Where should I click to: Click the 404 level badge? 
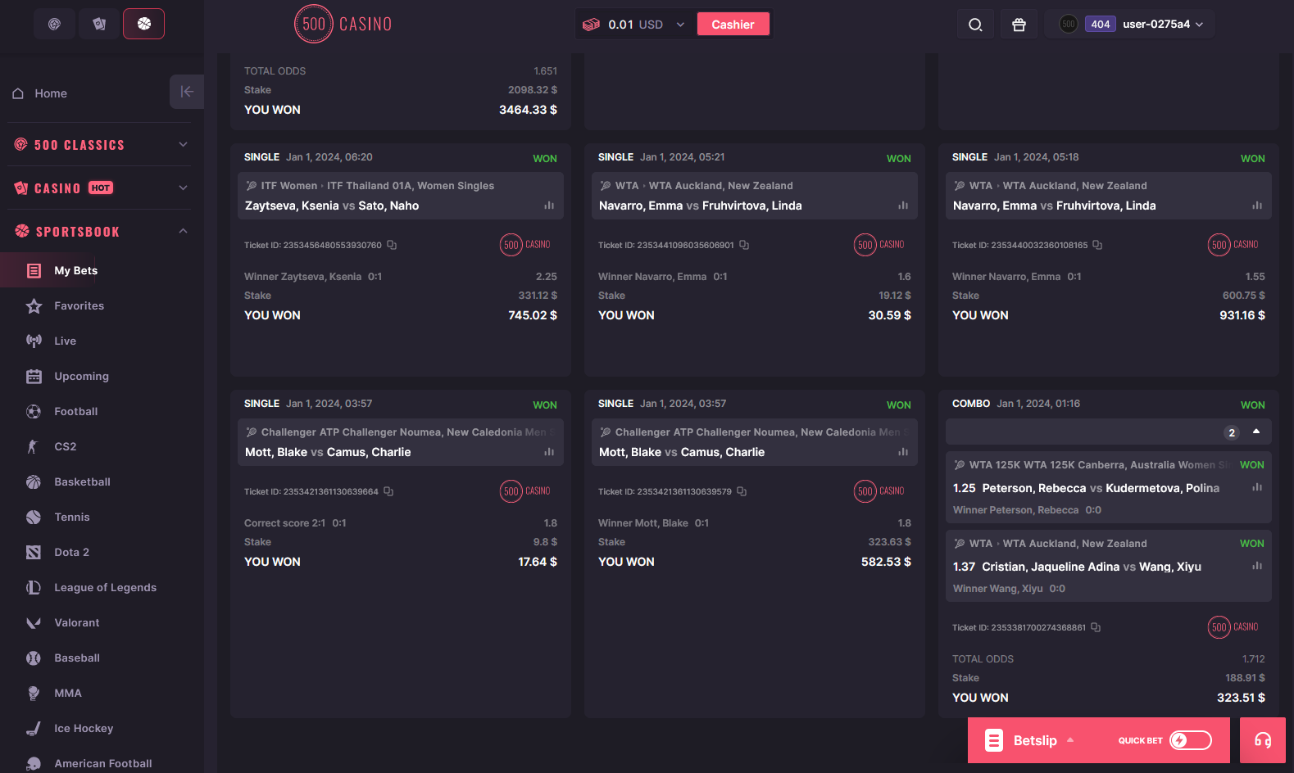(1100, 25)
